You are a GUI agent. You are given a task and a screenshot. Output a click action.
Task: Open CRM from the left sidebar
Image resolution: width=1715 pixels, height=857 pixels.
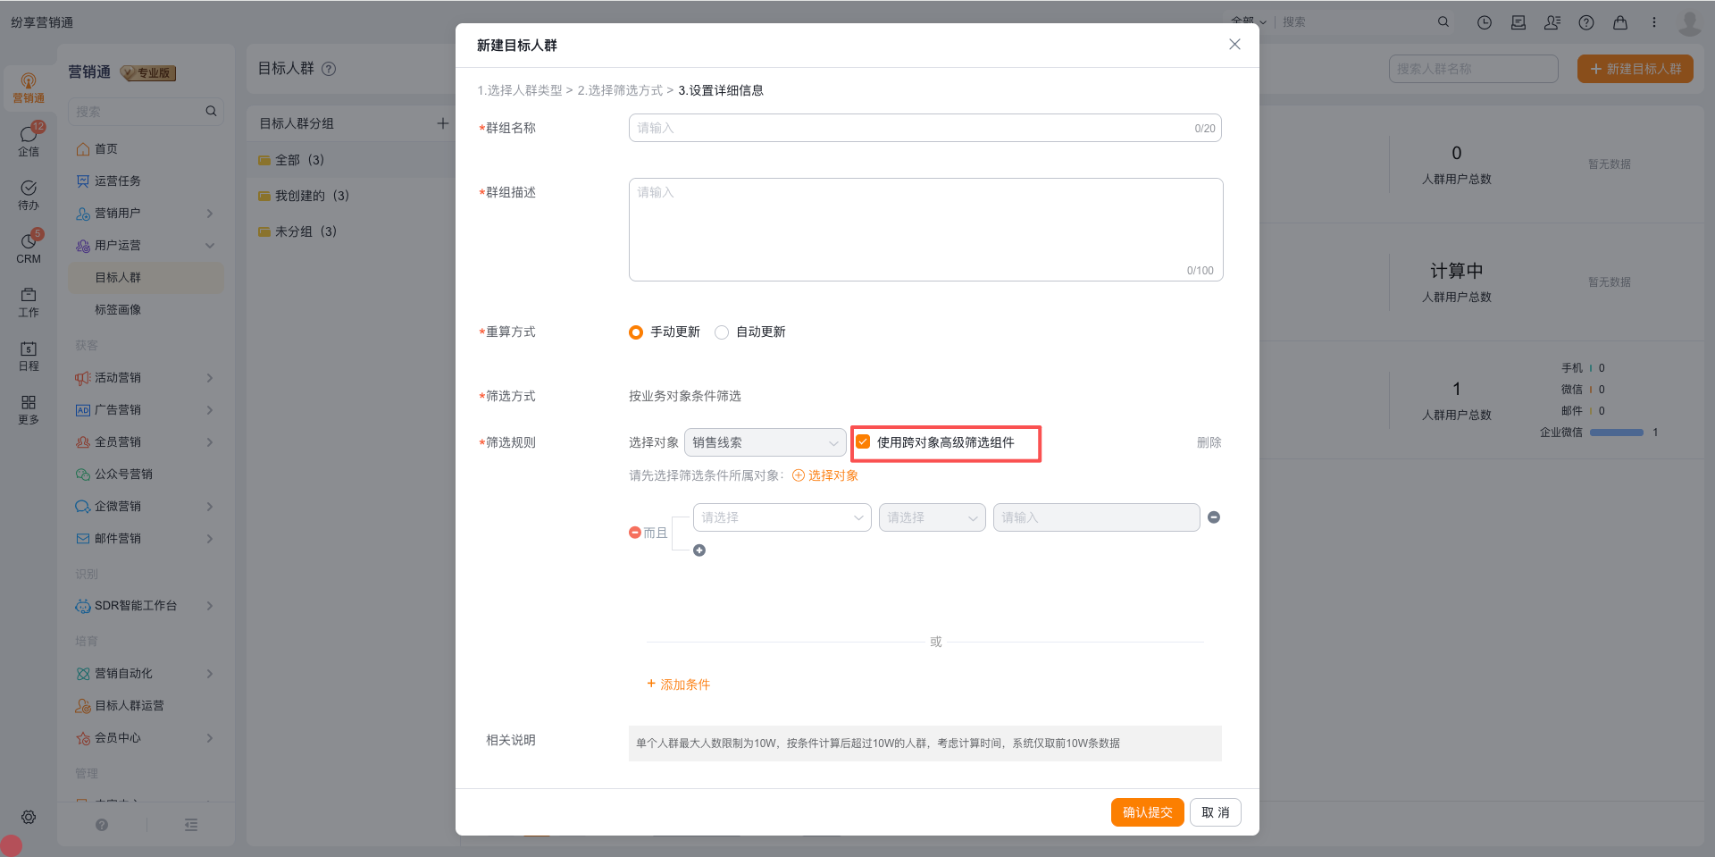coord(29,247)
